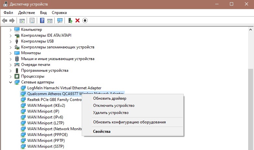Open the Справка menu
Screen dimensions: 254x150
[59, 12]
